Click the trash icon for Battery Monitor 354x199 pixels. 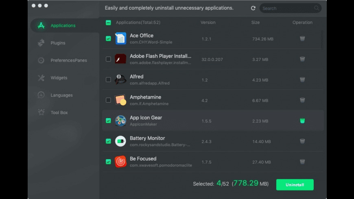tap(302, 141)
